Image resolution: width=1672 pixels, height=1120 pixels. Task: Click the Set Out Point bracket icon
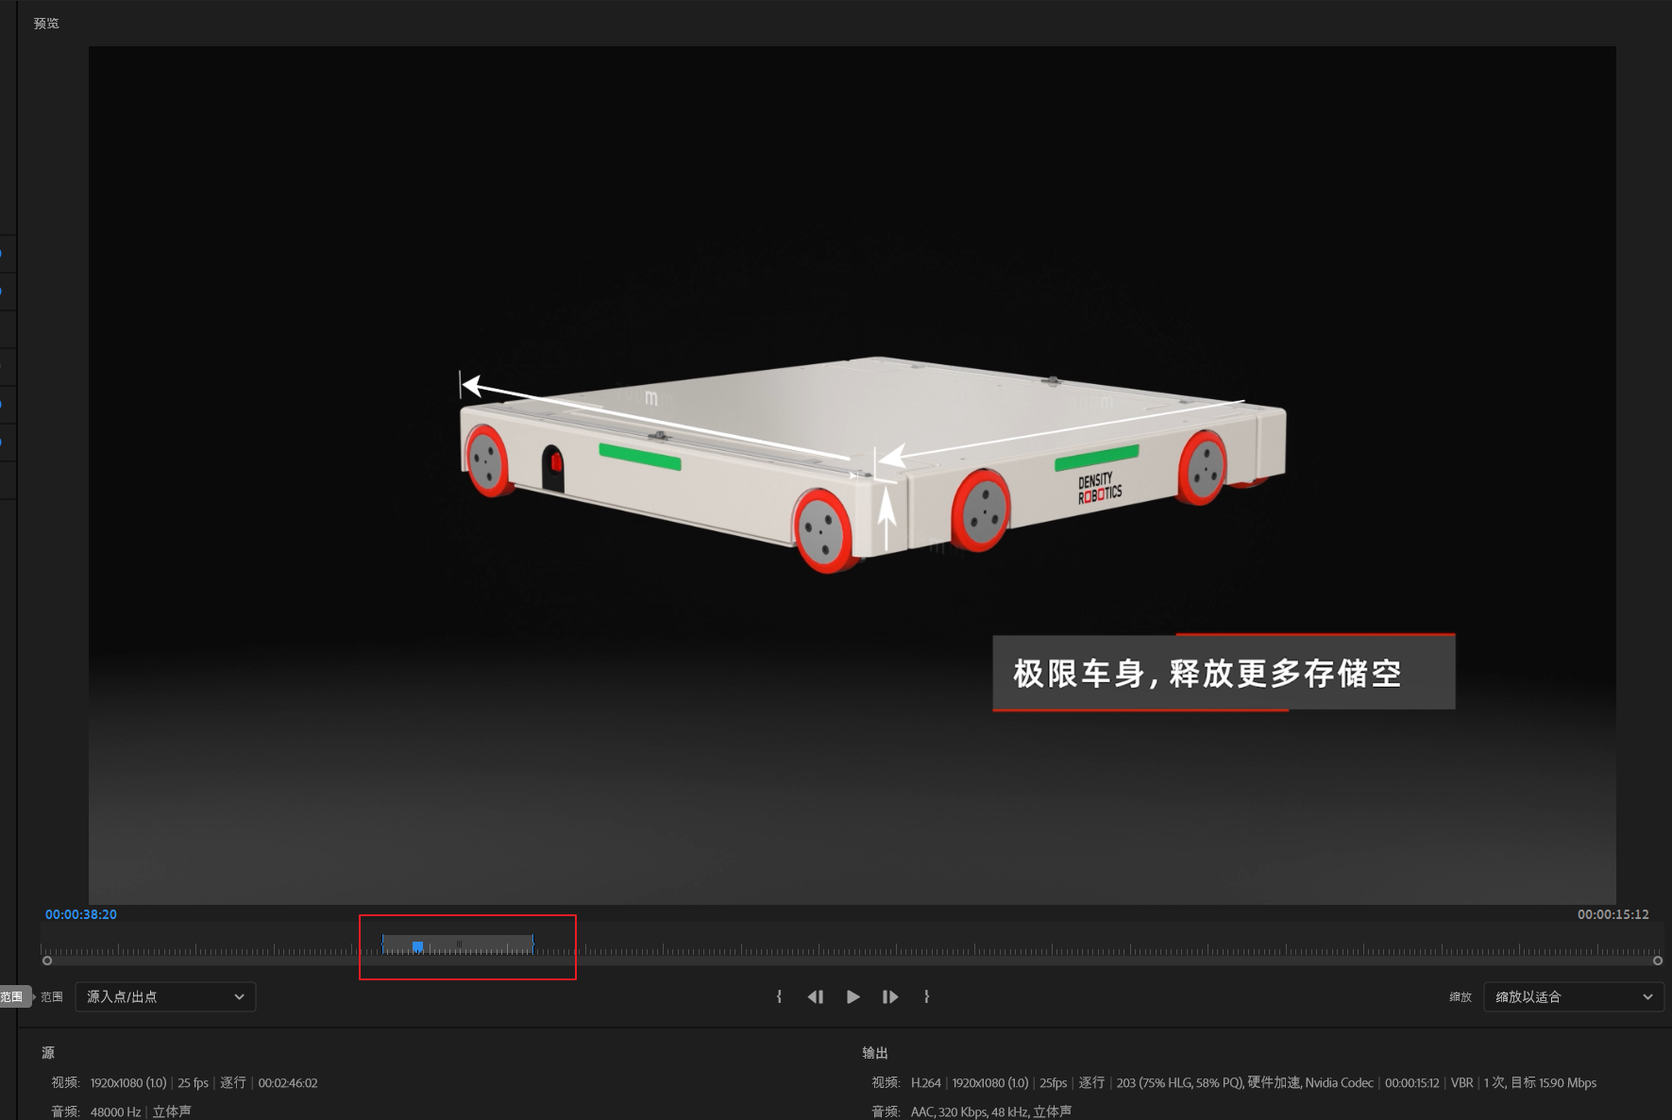tap(926, 996)
